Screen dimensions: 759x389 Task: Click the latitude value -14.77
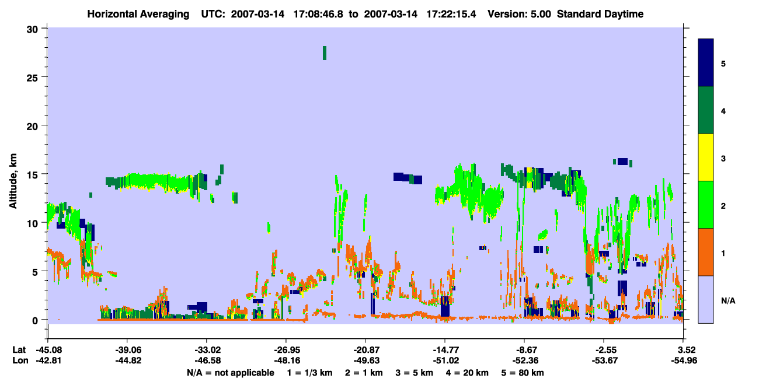445,350
